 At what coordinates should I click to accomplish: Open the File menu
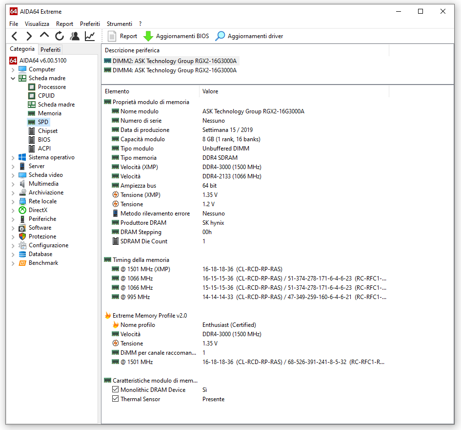tap(14, 24)
